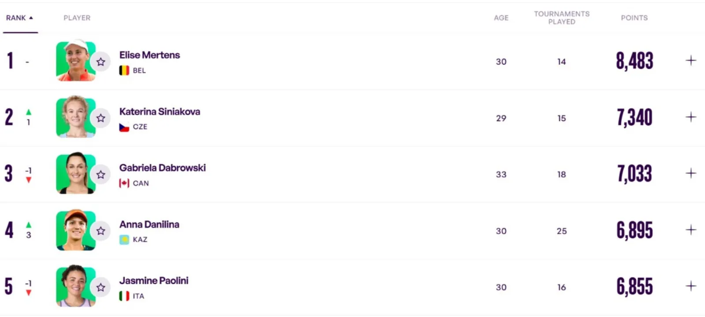The width and height of the screenshot is (705, 317).
Task: Click the Czech flag icon under Siniakova
Action: (x=124, y=127)
